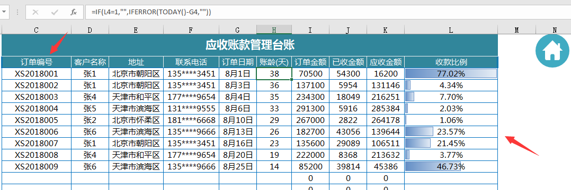Select order cell XS2018008
The width and height of the screenshot is (571, 190).
click(x=37, y=155)
